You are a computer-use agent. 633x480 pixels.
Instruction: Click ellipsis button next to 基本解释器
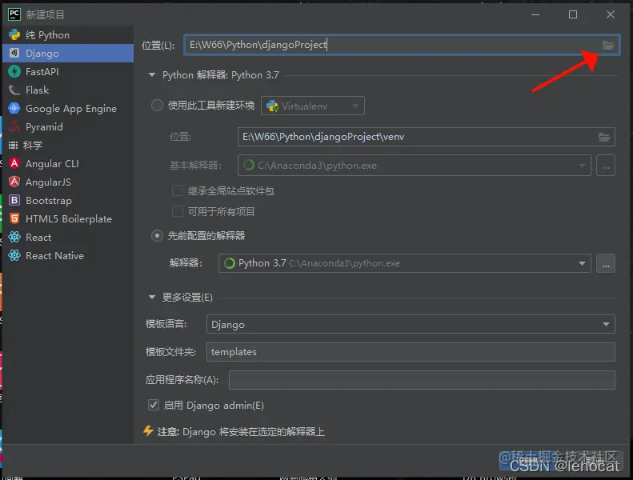[606, 165]
